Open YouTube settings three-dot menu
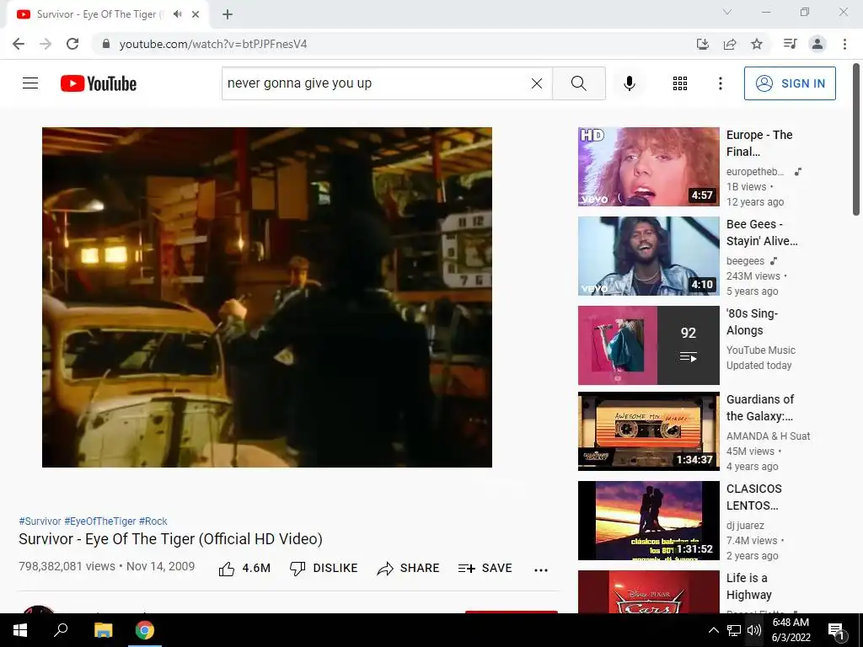Viewport: 863px width, 647px height. 721,83
